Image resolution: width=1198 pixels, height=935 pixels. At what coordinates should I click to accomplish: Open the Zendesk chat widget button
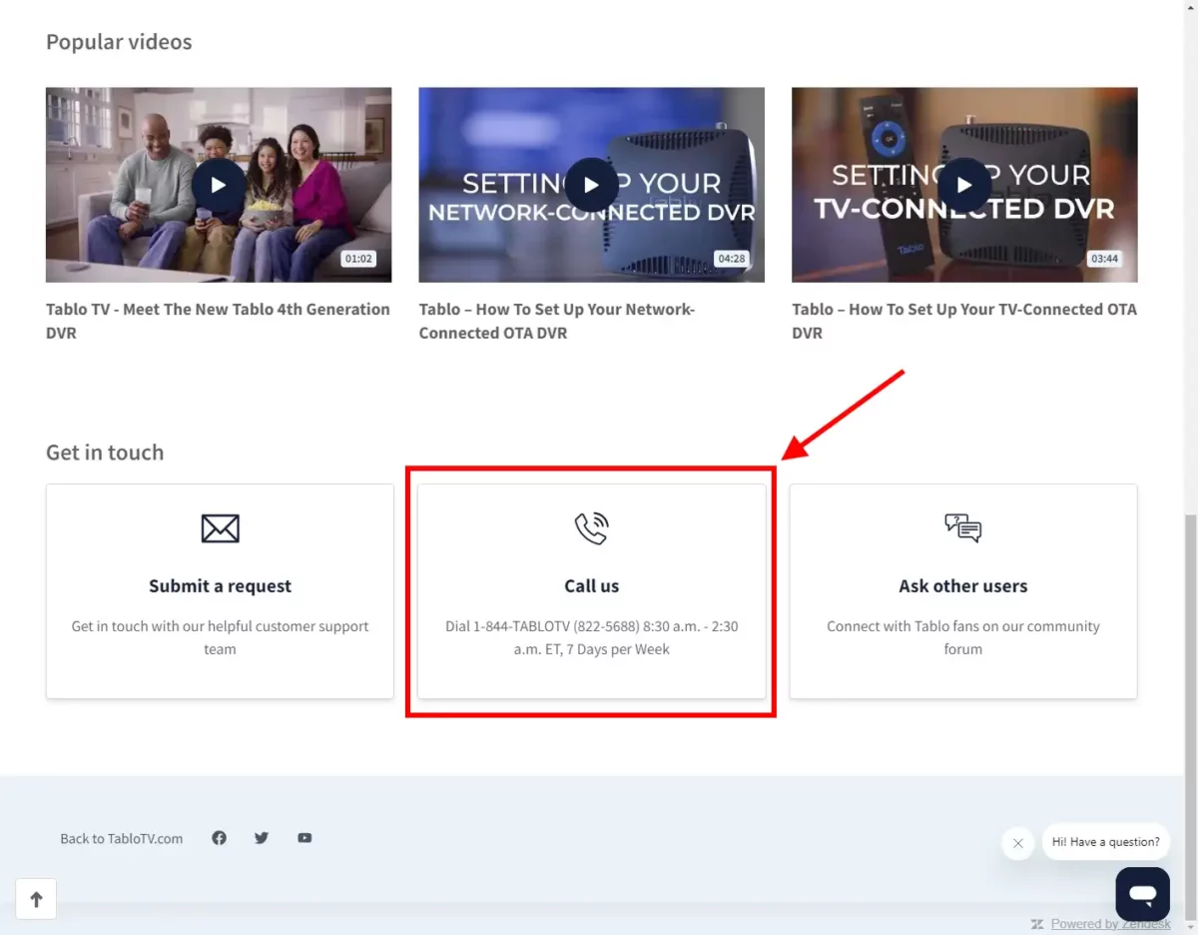1143,893
